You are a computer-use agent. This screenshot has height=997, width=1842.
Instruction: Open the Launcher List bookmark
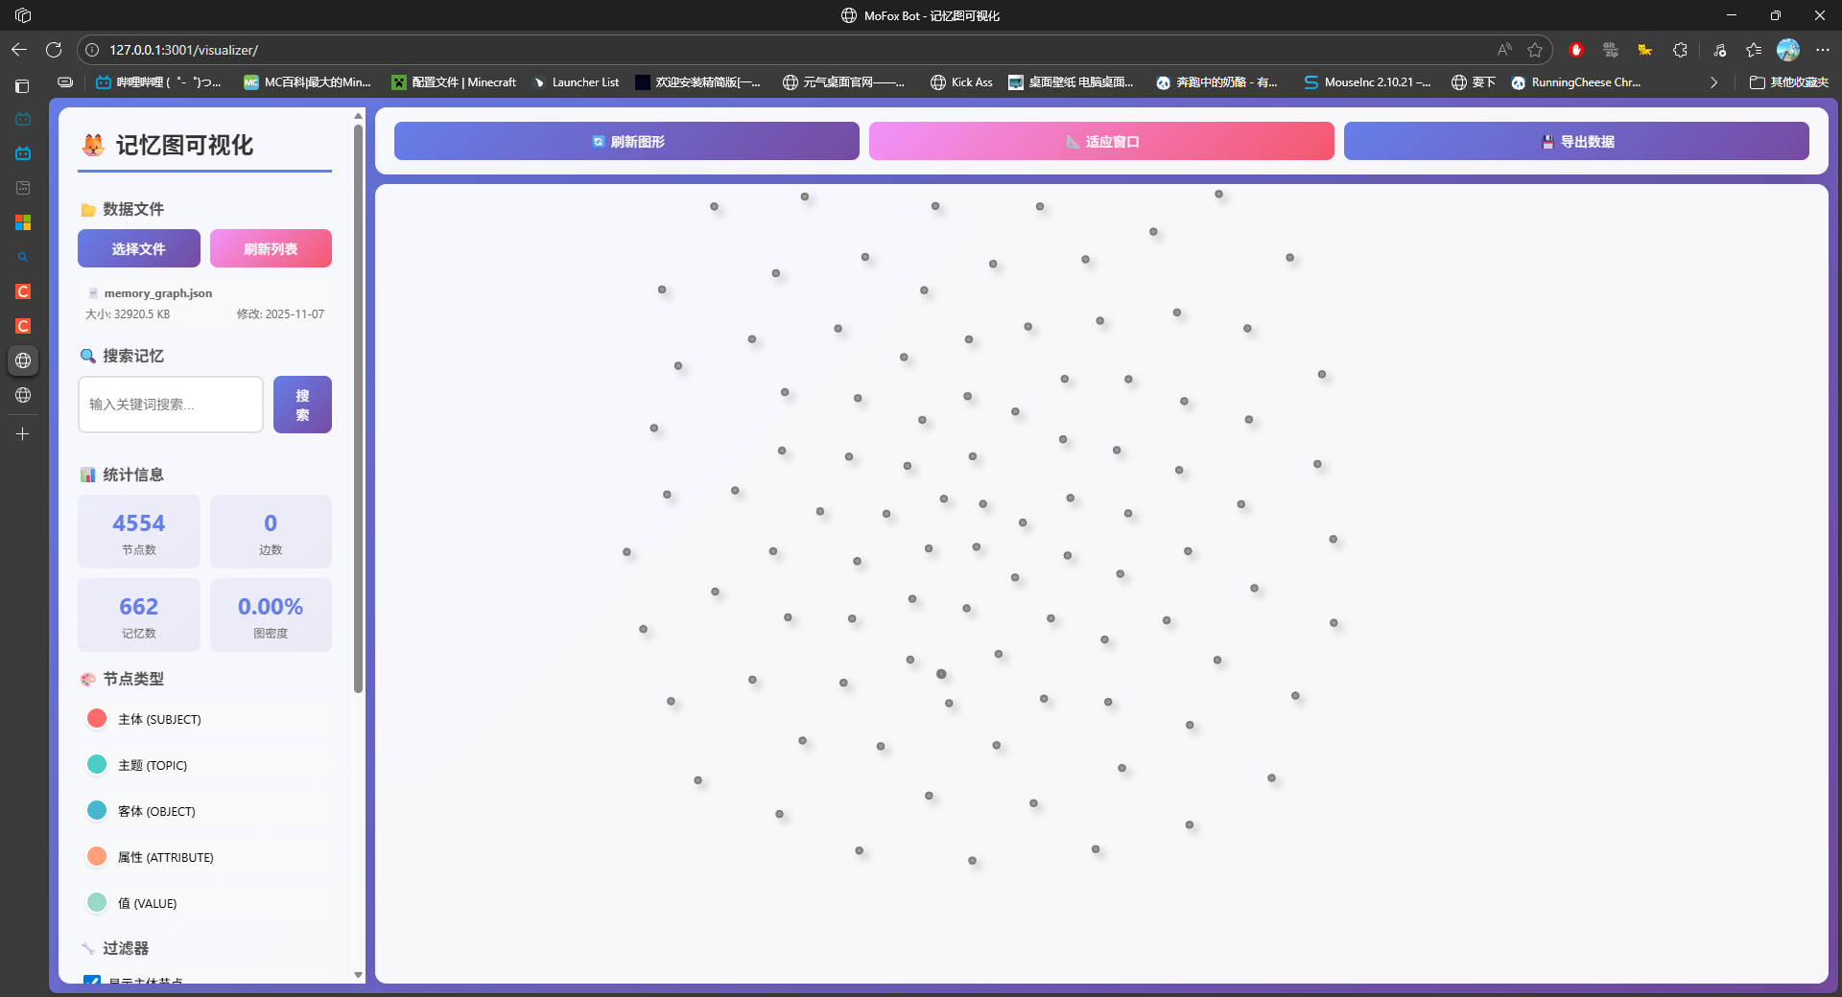click(x=576, y=82)
